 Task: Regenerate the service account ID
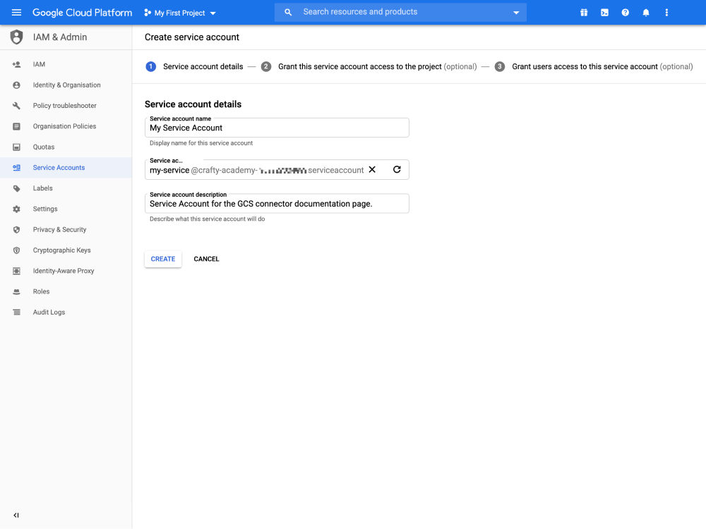tap(397, 170)
